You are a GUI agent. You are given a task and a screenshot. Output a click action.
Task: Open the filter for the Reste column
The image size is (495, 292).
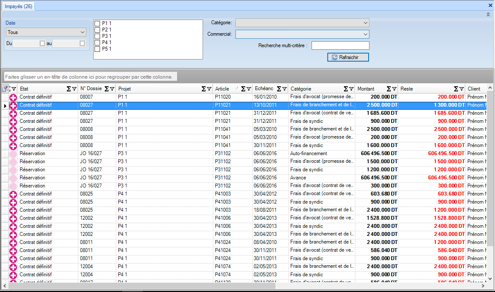click(461, 89)
